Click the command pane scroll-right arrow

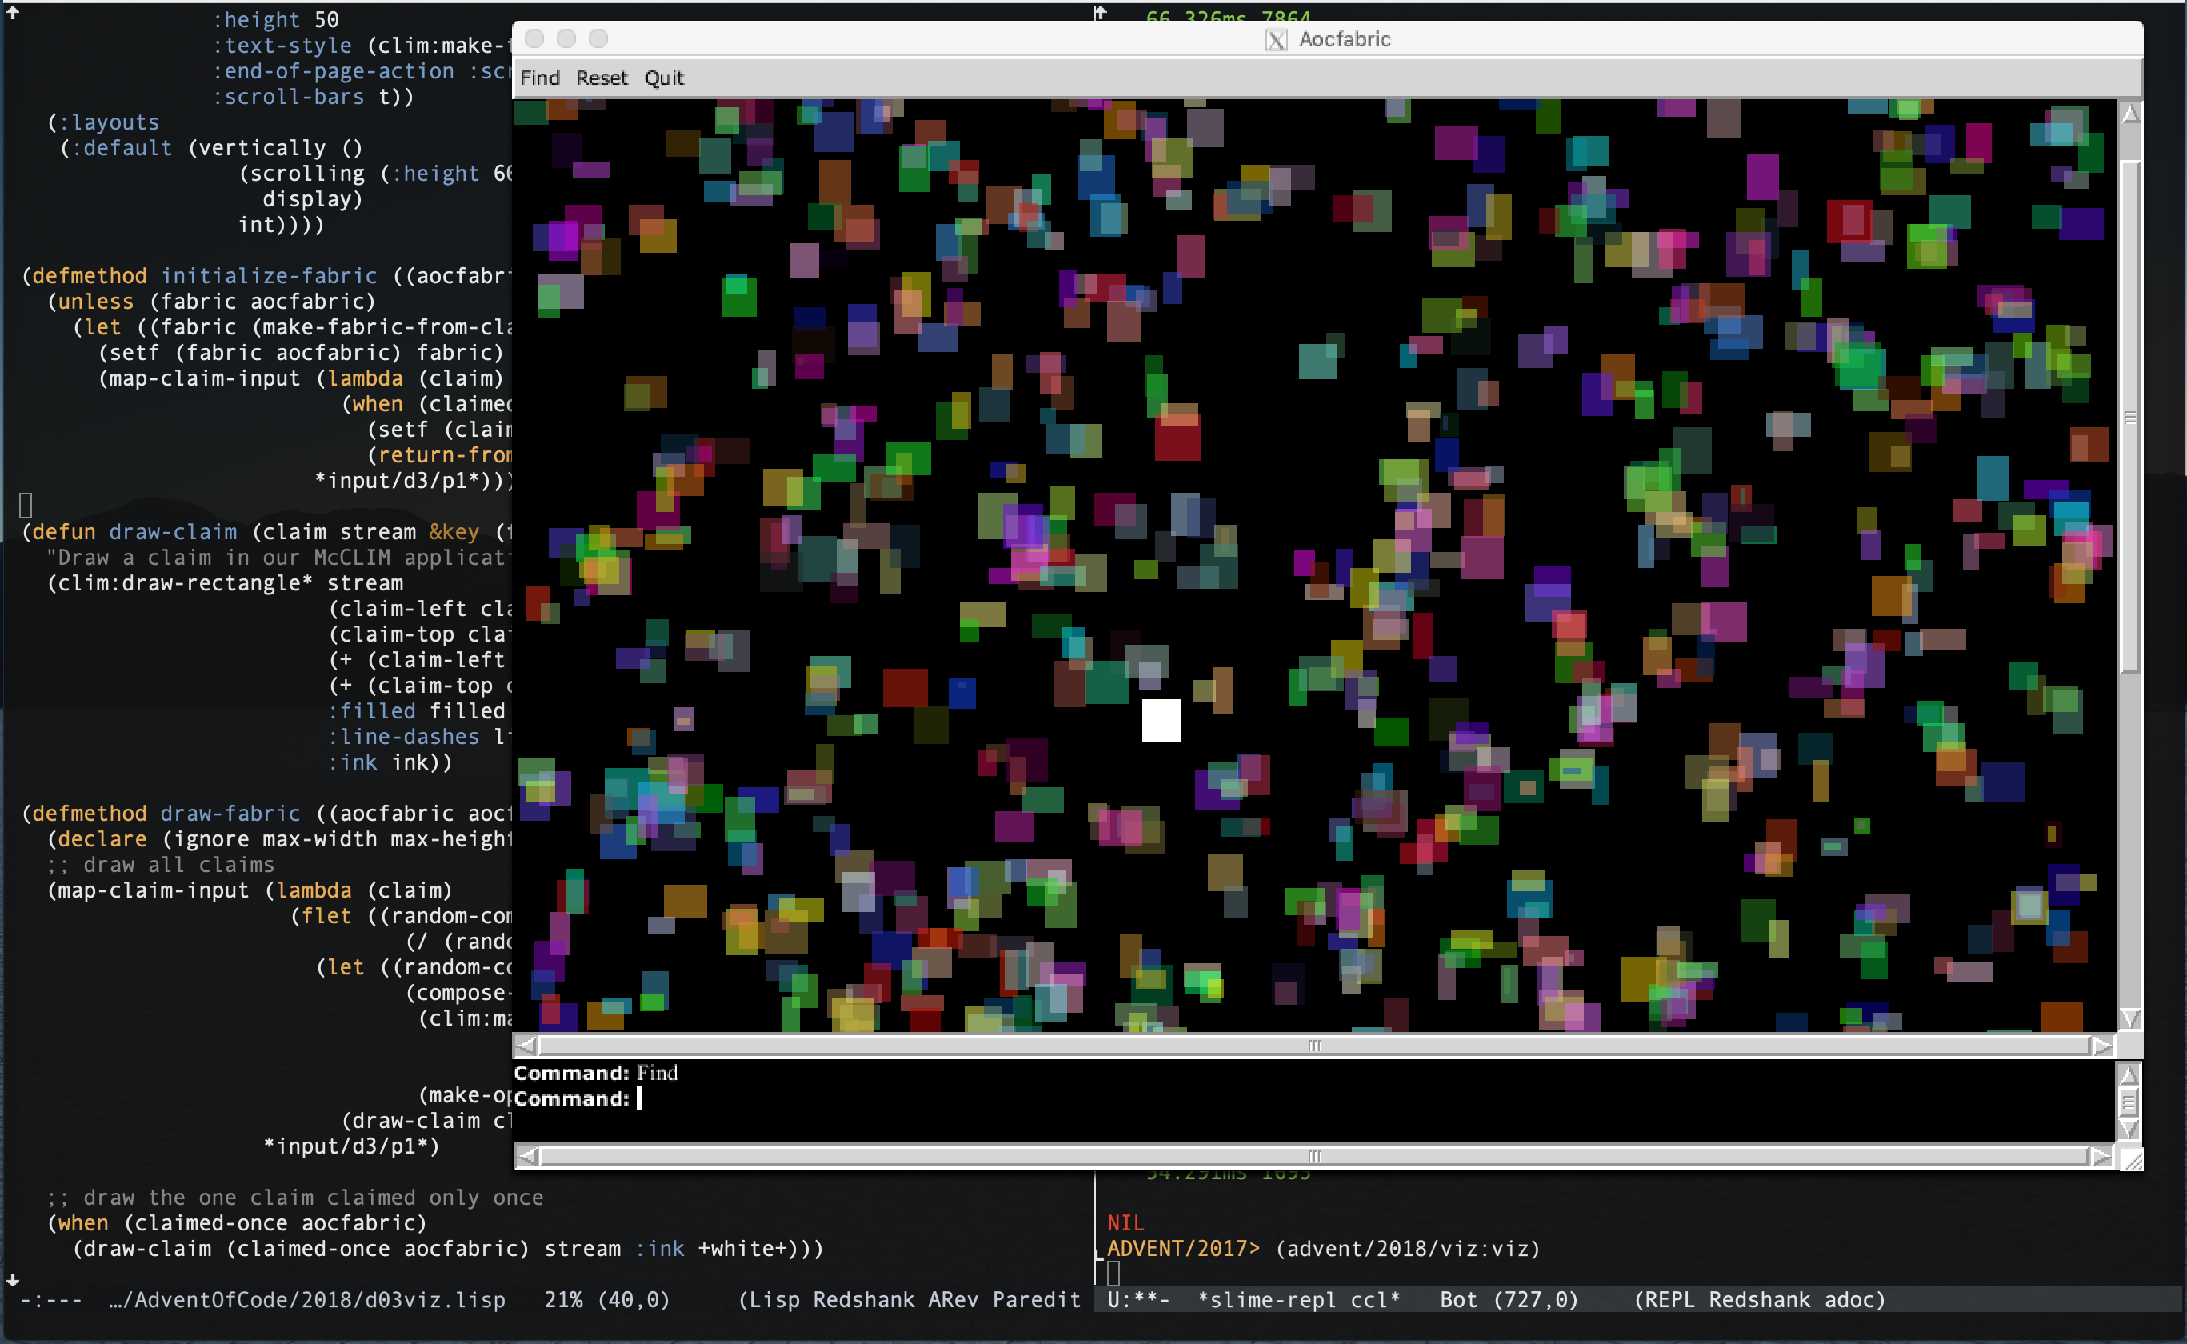2101,1157
